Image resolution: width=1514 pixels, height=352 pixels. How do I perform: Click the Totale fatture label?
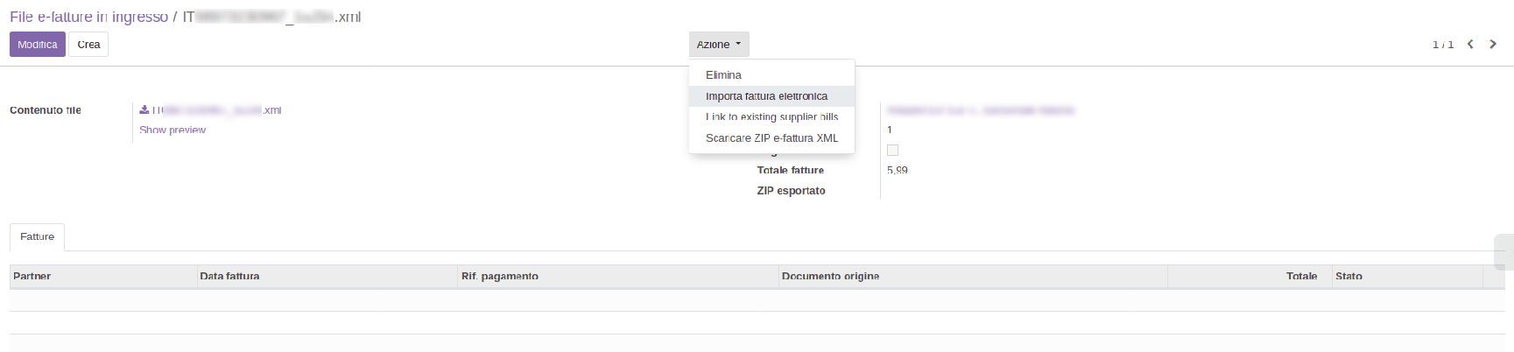791,171
